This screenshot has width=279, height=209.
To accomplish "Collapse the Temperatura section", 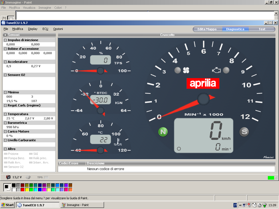I will [5, 114].
